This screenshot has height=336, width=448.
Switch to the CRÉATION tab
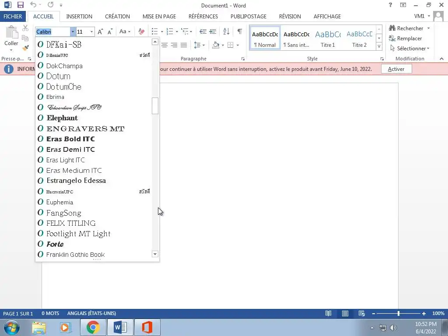[x=117, y=16]
